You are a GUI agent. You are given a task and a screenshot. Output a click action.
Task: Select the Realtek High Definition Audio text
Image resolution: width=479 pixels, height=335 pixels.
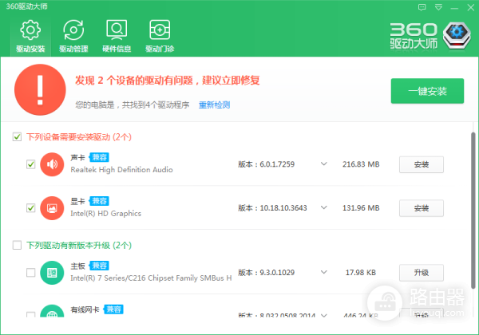(121, 170)
